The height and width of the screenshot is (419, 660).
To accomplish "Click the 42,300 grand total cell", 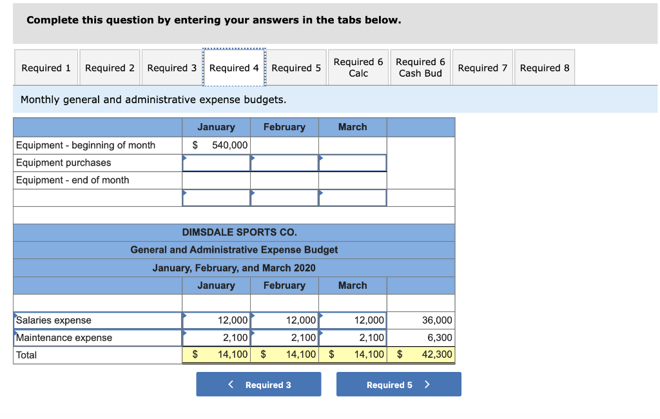I will coord(421,355).
